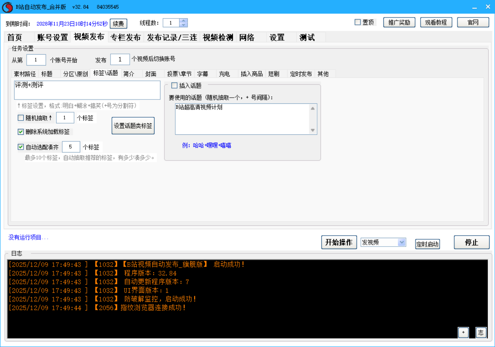Enable the 置顶 always-on-top checkbox
The image size is (495, 347).
pyautogui.click(x=358, y=22)
